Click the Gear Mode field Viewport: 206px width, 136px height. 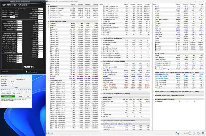40,15
